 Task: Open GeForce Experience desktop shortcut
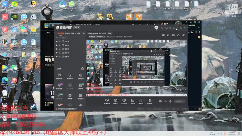(14, 19)
